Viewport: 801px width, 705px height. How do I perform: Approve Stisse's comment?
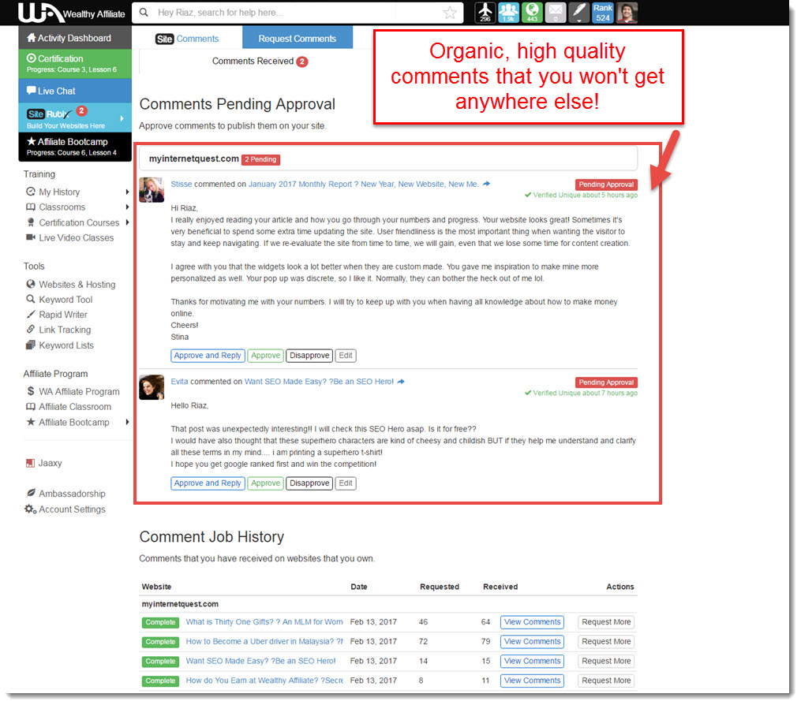tap(266, 356)
